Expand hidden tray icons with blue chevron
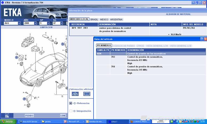Image resolution: width=207 pixels, height=124 pixels. pos(177,122)
